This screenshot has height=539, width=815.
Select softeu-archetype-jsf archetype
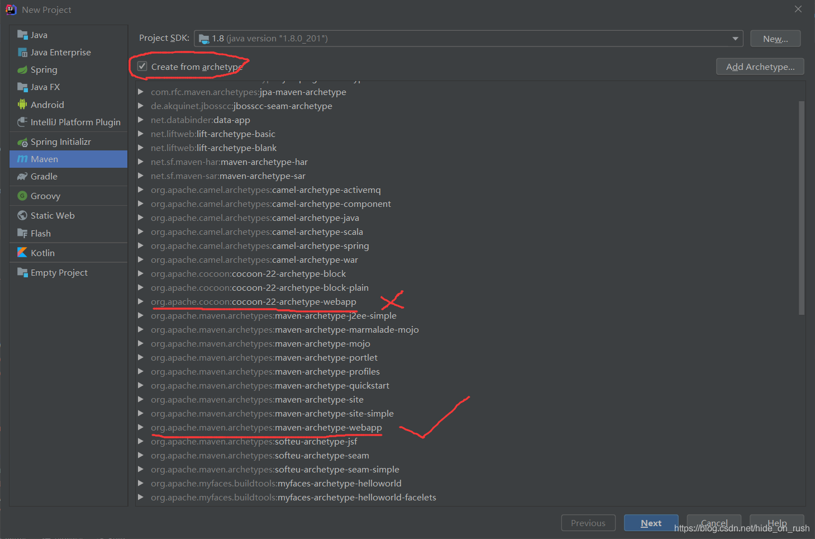(x=254, y=441)
